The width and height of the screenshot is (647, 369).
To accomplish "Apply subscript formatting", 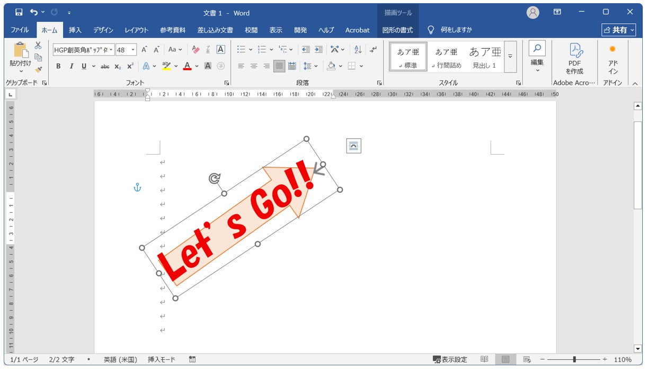I will 118,66.
